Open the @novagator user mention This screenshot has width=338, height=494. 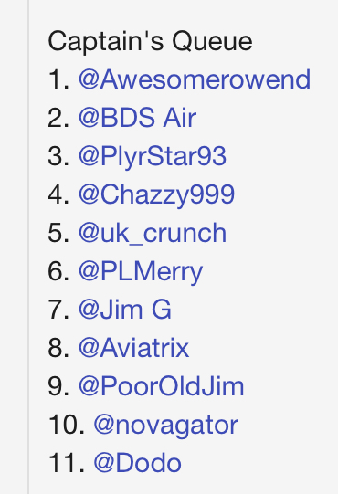(166, 426)
